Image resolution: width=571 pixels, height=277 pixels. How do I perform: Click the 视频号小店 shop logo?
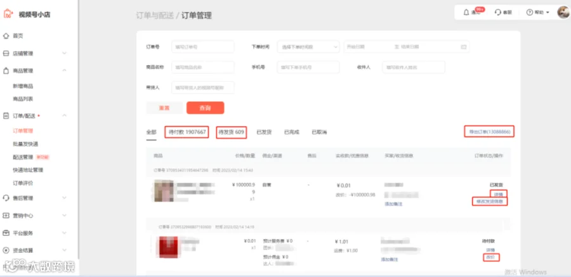(8, 14)
